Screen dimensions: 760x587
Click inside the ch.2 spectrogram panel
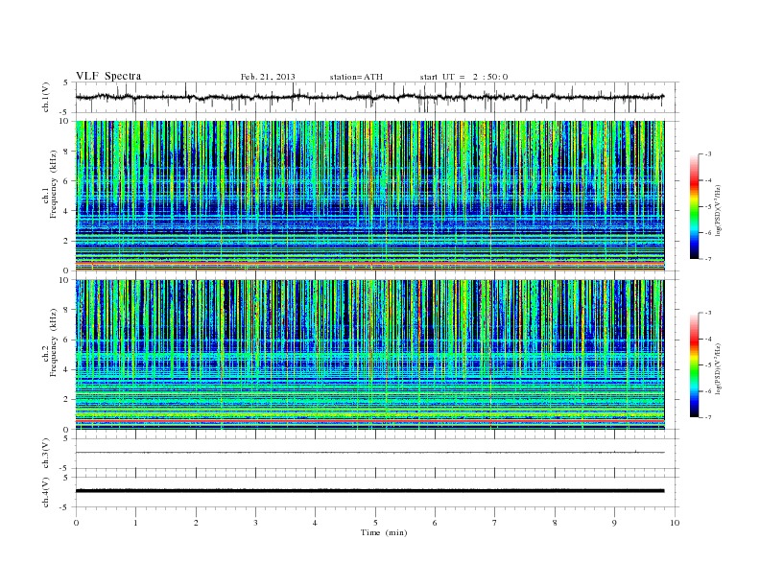click(x=369, y=355)
